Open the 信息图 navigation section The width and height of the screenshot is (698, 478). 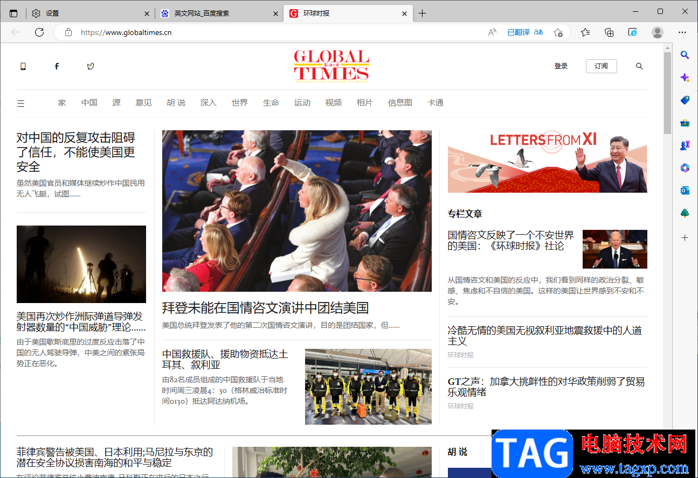[x=400, y=103]
